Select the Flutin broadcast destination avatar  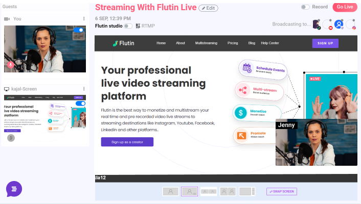click(316, 24)
